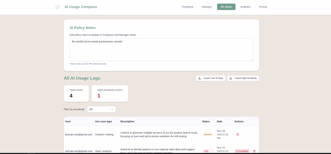Click the Q1 product launch email description
This screenshot has width=331, height=154.
point(159,134)
